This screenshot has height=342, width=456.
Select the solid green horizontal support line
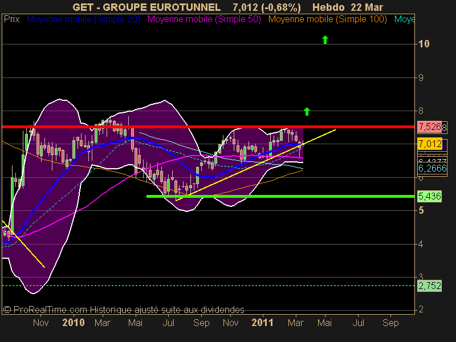[280, 197]
